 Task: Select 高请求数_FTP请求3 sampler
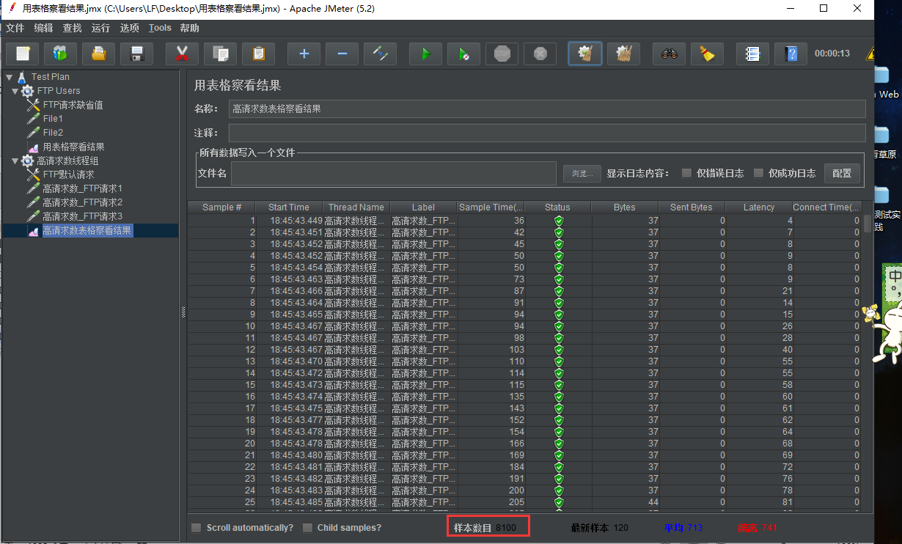82,216
